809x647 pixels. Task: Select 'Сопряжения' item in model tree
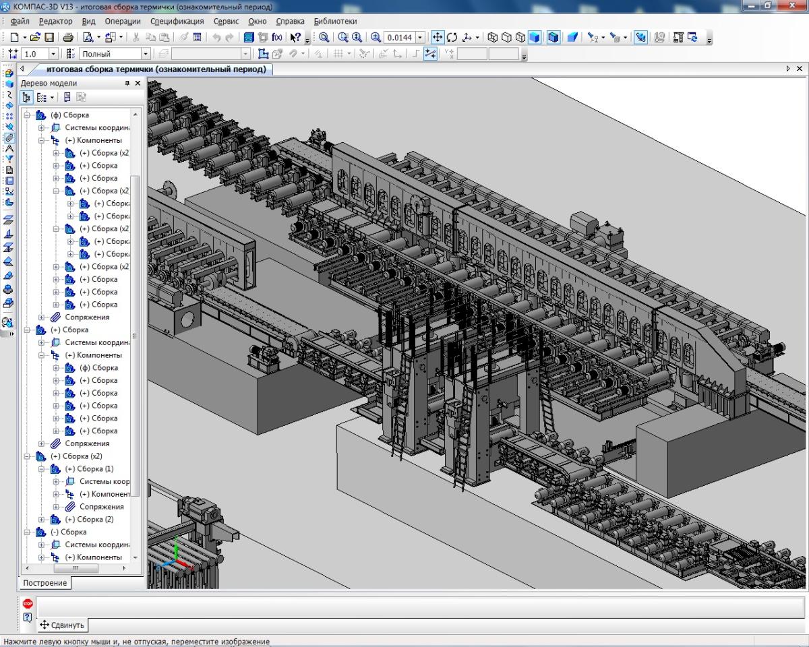click(x=86, y=317)
